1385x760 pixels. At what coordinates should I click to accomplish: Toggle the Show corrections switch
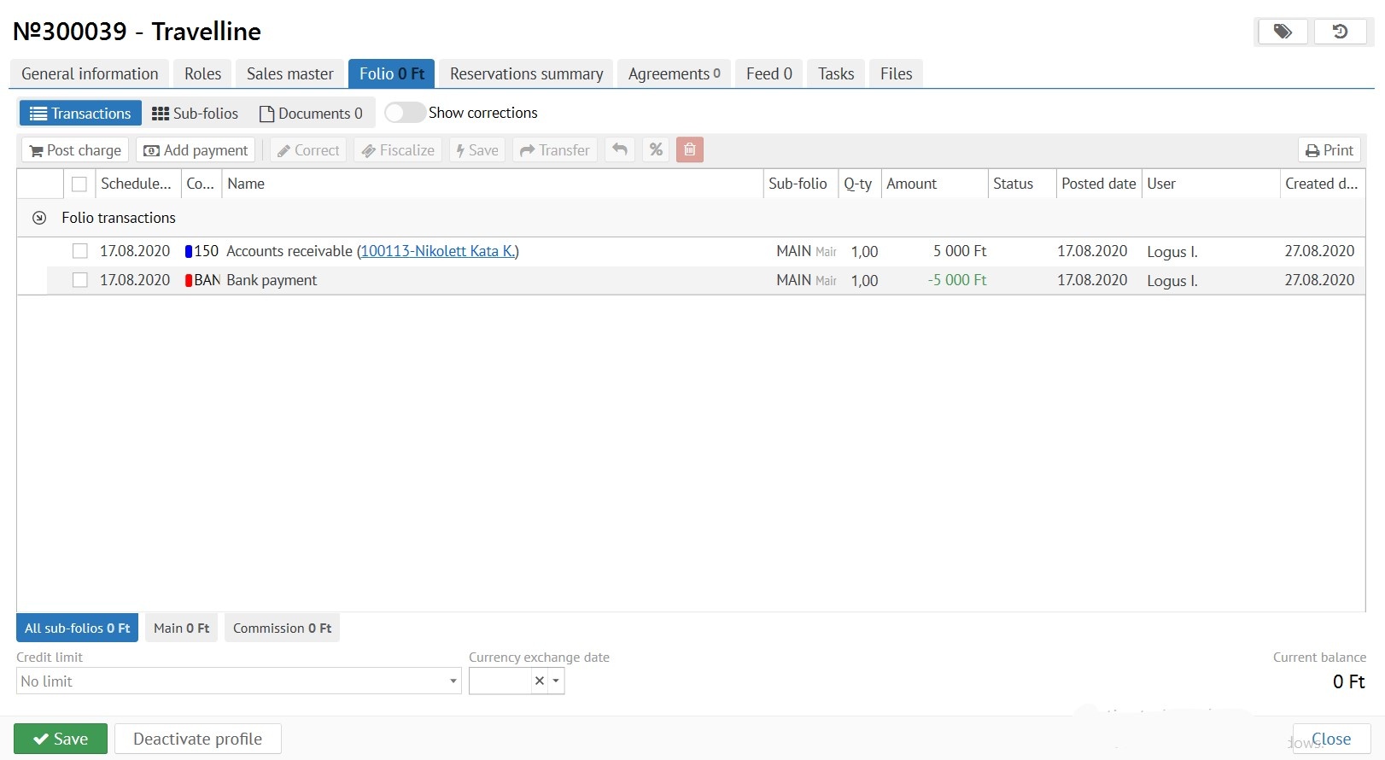click(x=404, y=113)
